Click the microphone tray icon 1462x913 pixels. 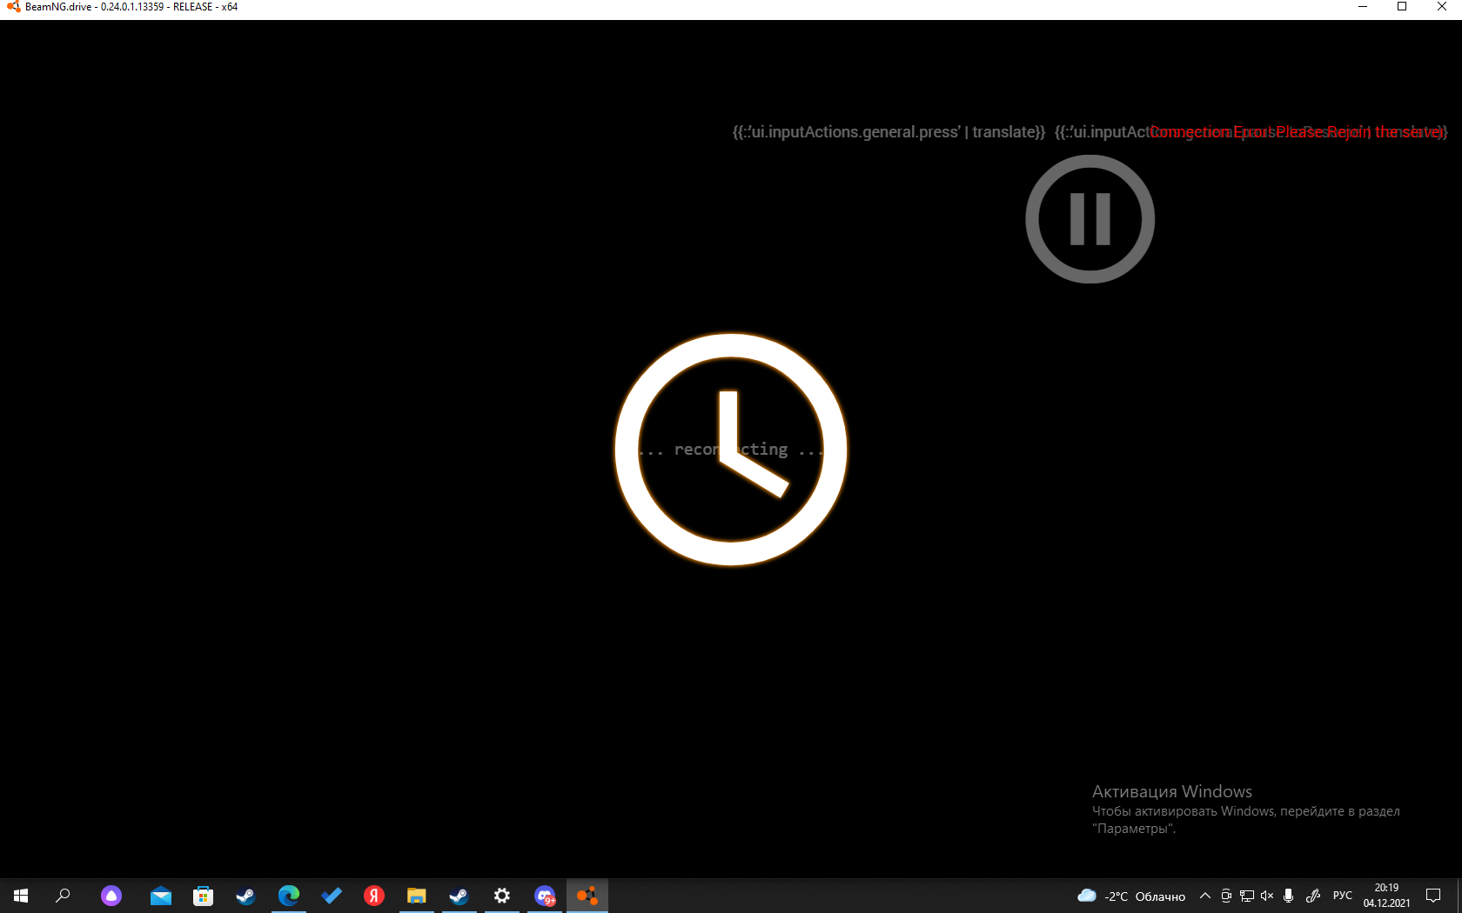tap(1288, 896)
